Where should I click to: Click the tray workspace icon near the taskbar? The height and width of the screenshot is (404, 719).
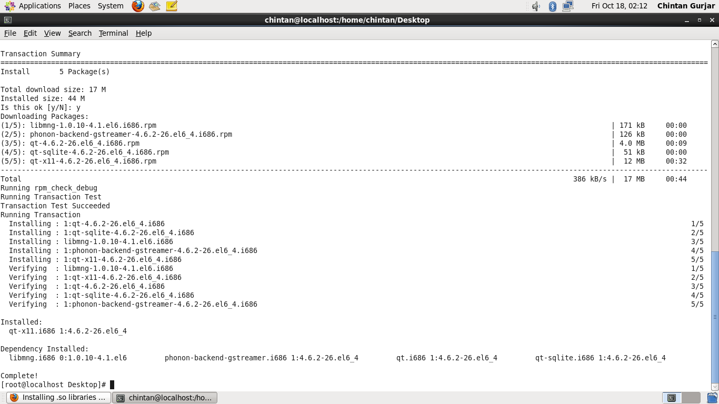coord(672,397)
